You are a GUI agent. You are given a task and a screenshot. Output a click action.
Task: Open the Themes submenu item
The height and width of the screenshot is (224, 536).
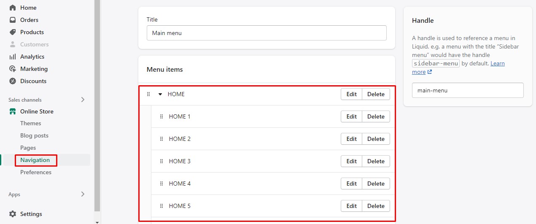[x=31, y=123]
